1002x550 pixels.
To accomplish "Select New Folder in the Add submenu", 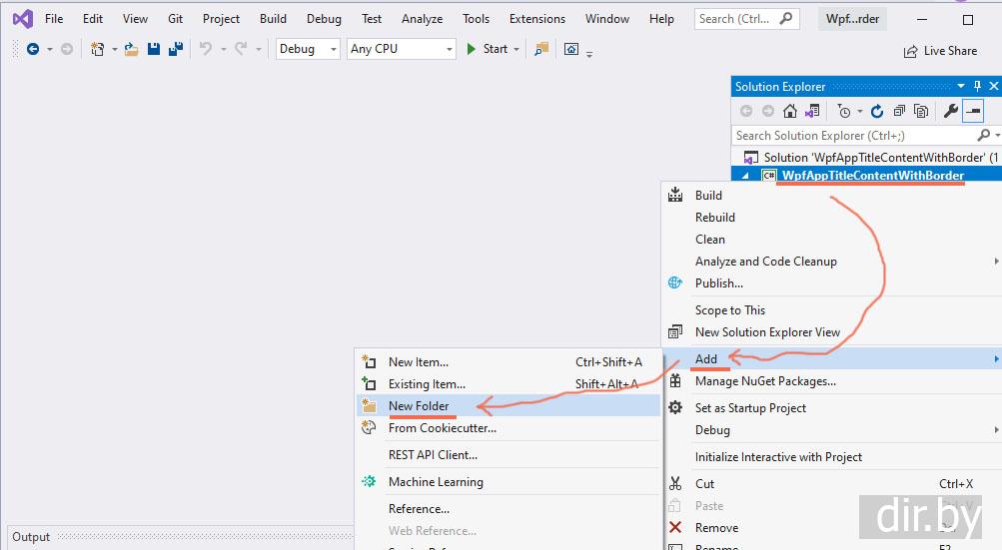I will (x=419, y=406).
